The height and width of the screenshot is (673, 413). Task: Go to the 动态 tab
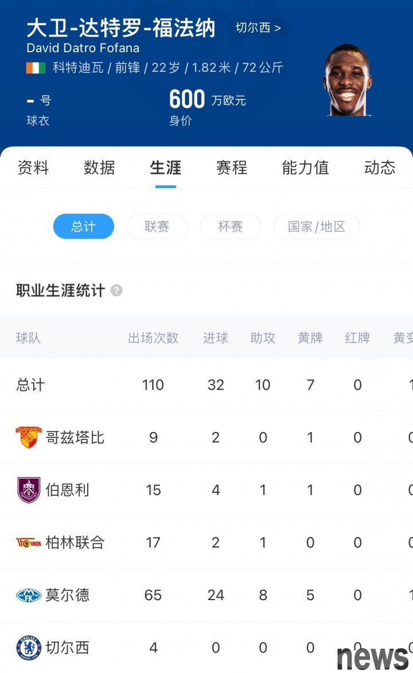[x=379, y=168]
